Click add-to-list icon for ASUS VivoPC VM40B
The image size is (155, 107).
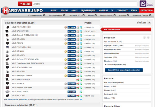81,91
